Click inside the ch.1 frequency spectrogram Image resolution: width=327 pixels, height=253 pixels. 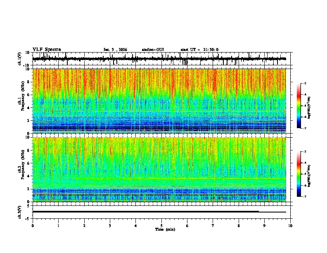(x=159, y=101)
